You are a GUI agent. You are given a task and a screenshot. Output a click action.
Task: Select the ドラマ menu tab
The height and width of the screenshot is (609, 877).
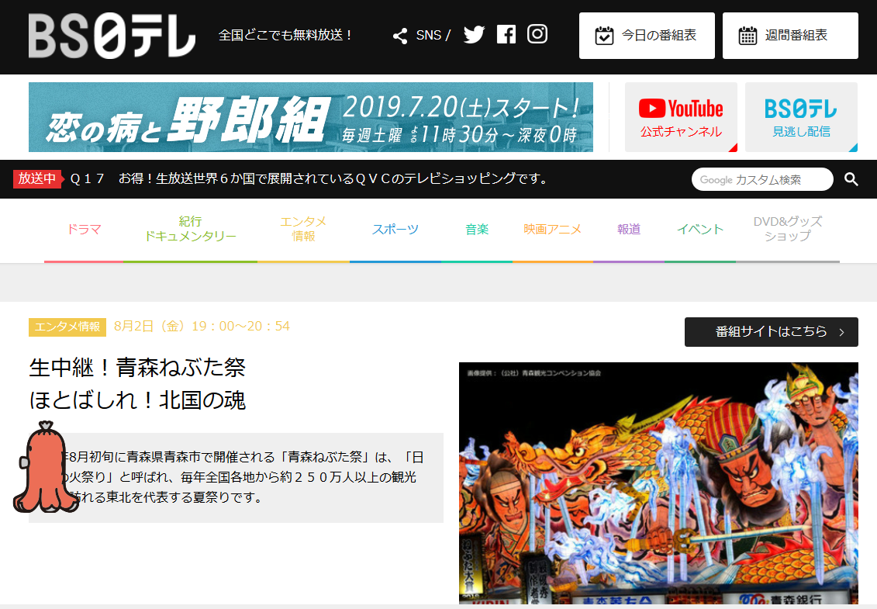pos(84,230)
